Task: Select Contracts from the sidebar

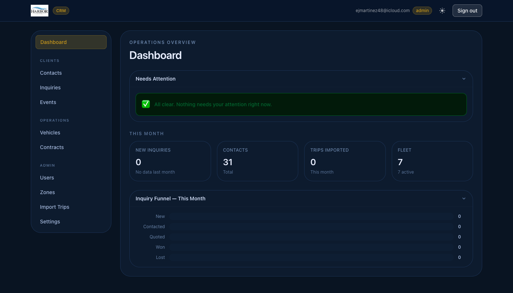Action: tap(52, 147)
